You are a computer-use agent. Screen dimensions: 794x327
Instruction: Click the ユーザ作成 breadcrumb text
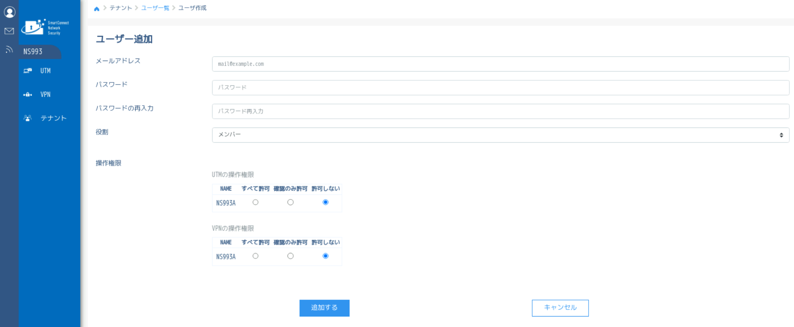point(192,8)
